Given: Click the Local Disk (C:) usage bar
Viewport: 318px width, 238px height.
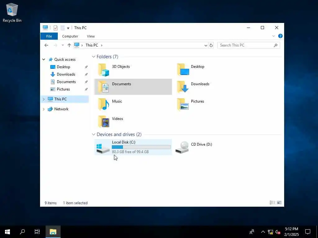Looking at the screenshot, I should [x=141, y=147].
